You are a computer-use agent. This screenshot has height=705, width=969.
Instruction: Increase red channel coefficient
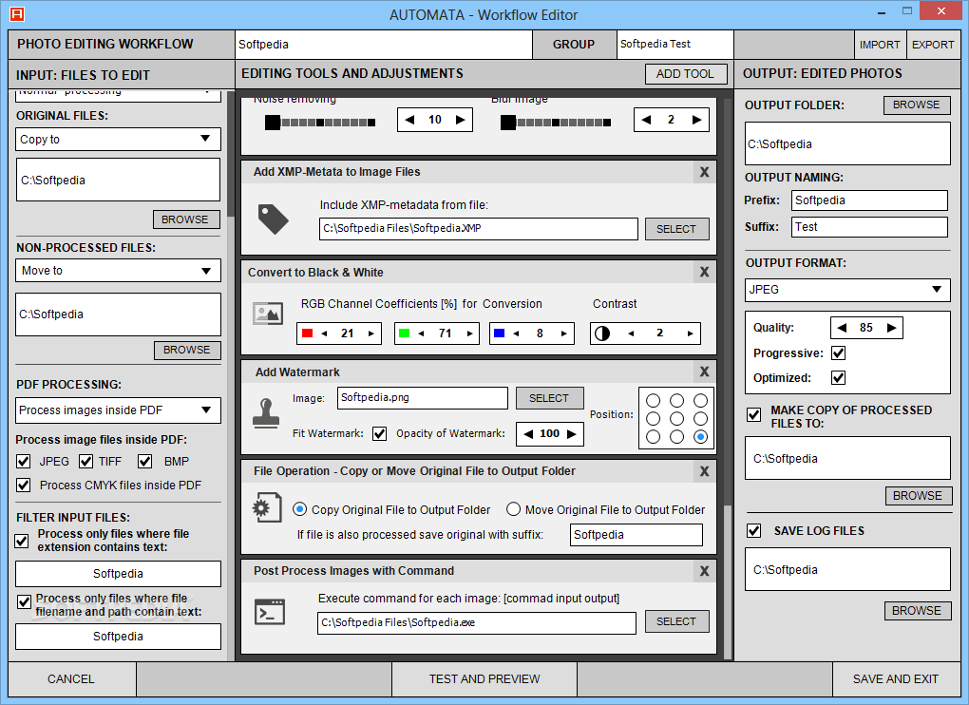[371, 333]
